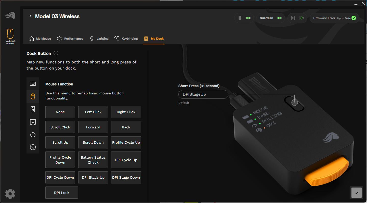
Task: Assign the Left Click function
Action: [x=93, y=112]
